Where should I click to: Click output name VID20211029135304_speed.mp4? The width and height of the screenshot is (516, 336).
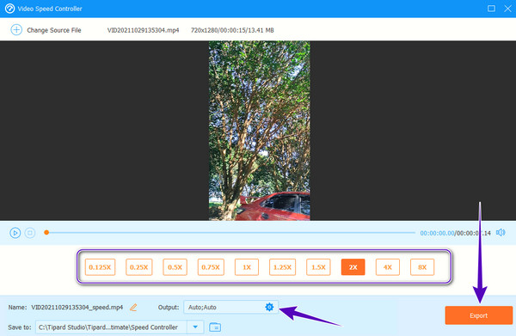click(77, 308)
